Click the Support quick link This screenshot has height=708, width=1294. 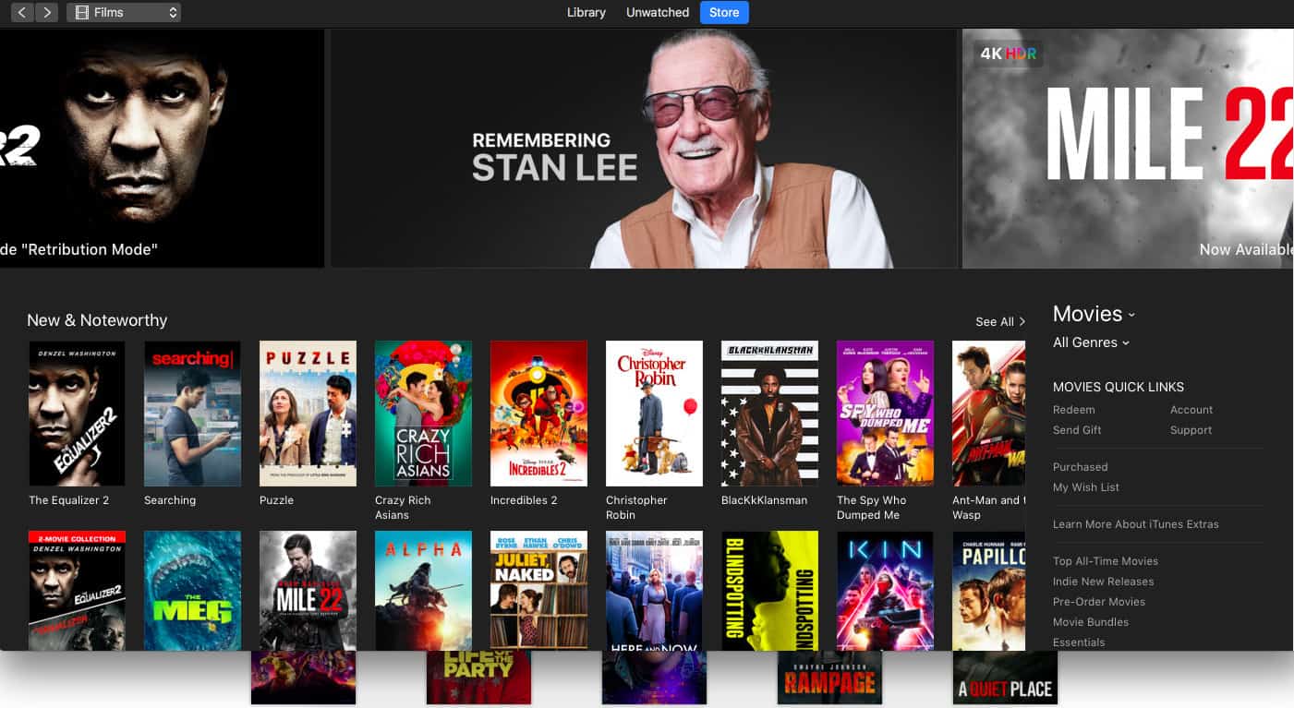point(1191,430)
